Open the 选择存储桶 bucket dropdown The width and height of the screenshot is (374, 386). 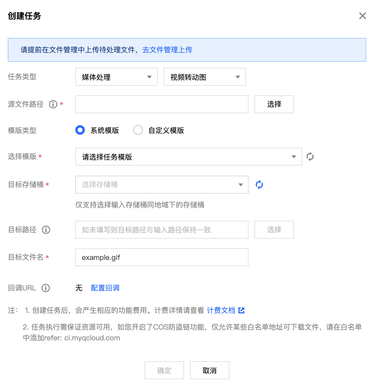tap(162, 185)
